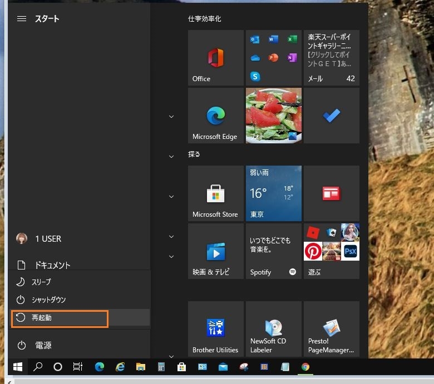This screenshot has height=384, width=434.
Task: Open the Microsoft To Do checkmark tile
Action: pyautogui.click(x=331, y=116)
